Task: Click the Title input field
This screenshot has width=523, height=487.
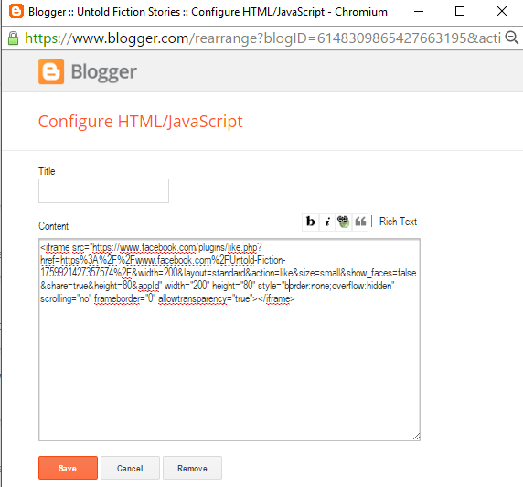Action: (103, 190)
